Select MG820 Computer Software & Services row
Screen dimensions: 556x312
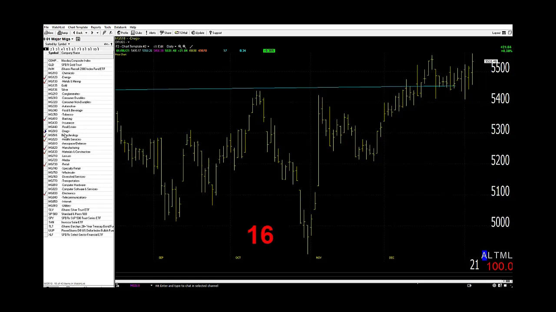(79, 189)
